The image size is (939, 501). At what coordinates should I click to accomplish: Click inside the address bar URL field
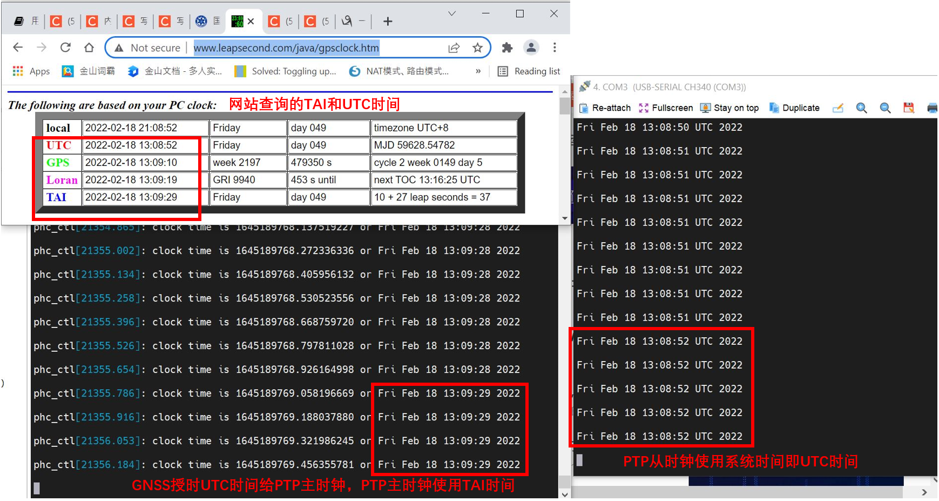[286, 48]
